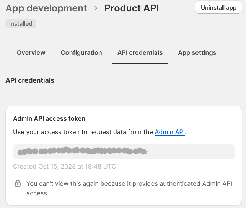Click the underline beneath the API credentials tab
This screenshot has height=208, width=246.
(x=140, y=63)
